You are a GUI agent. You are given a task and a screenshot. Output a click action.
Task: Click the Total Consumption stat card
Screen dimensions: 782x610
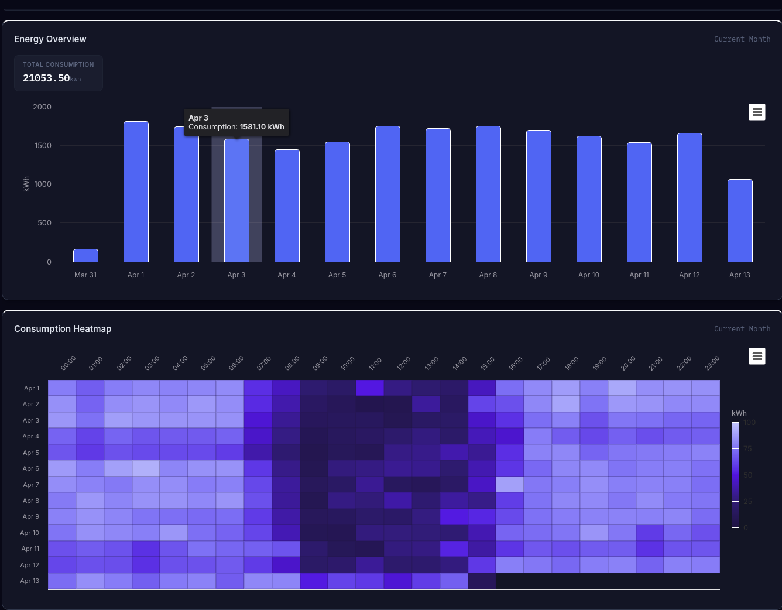coord(59,73)
